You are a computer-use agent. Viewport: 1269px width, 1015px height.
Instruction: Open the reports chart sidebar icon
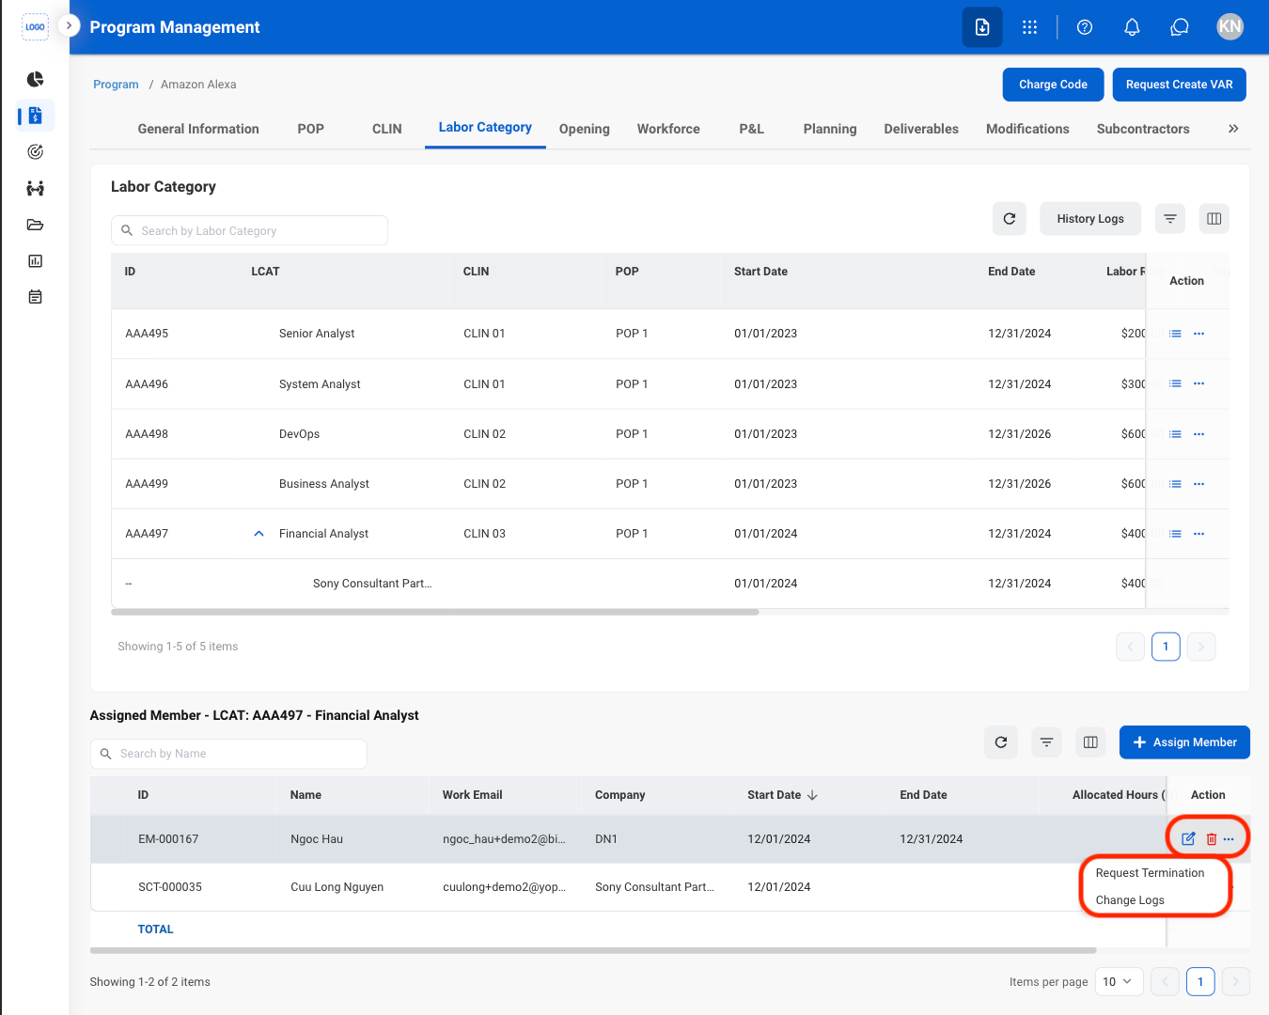tap(35, 261)
